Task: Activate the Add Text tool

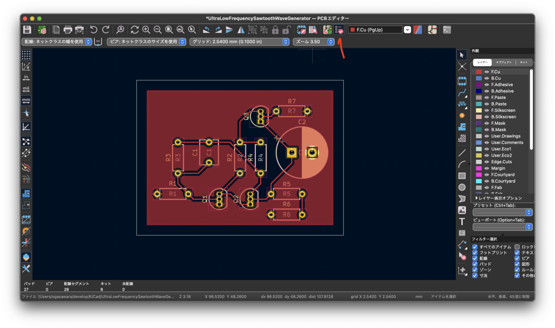Action: 462,222
